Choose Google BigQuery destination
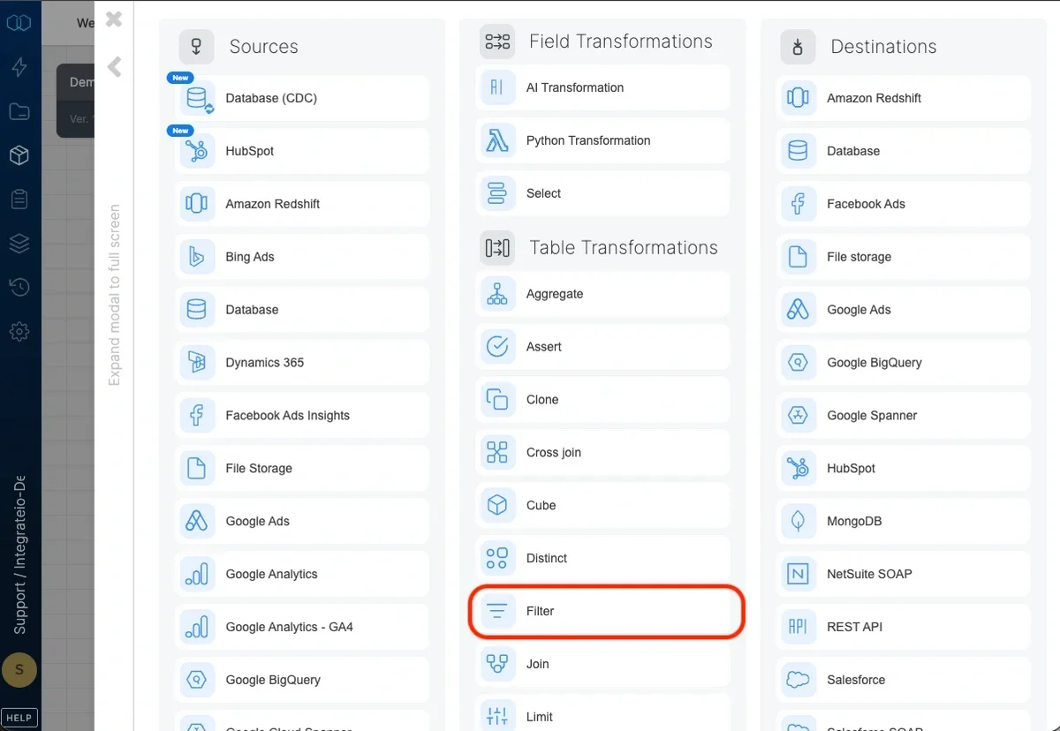The image size is (1060, 731). coord(904,363)
